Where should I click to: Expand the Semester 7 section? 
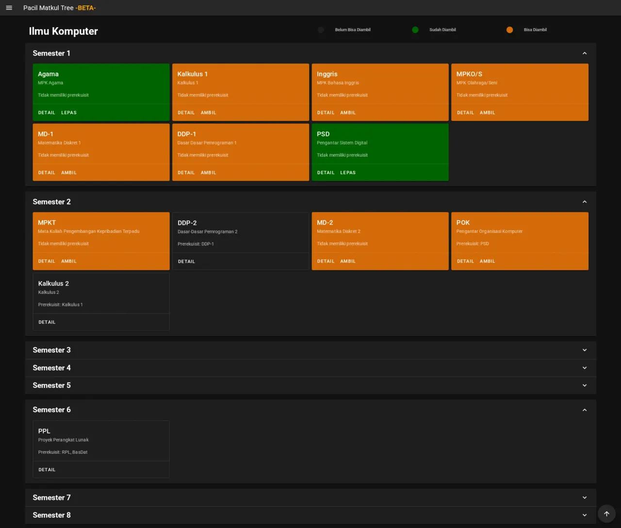pos(585,497)
